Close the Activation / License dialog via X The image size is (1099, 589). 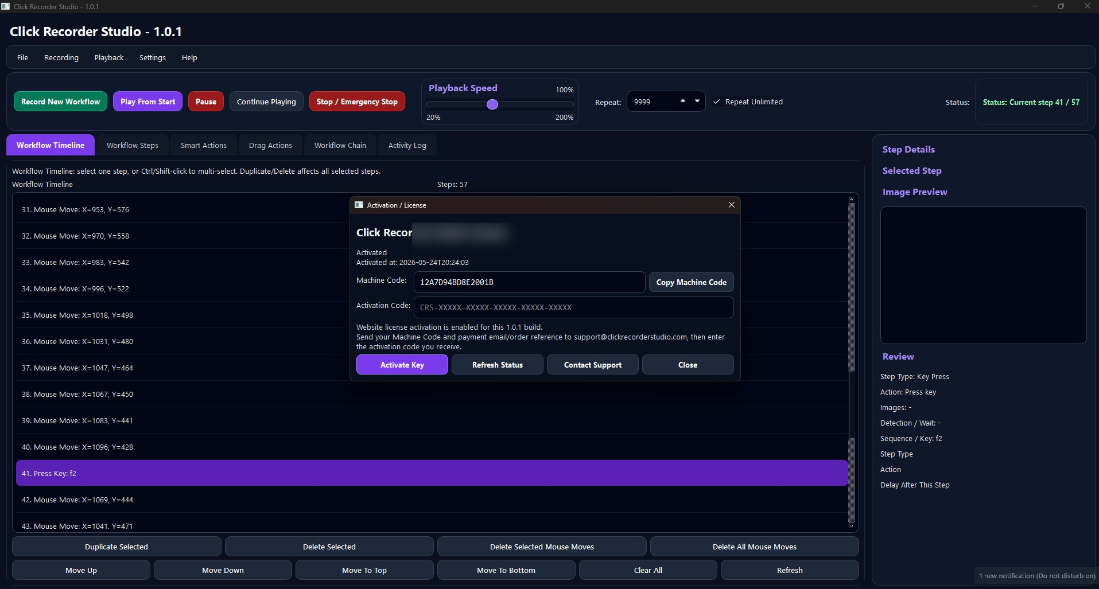[x=732, y=205]
